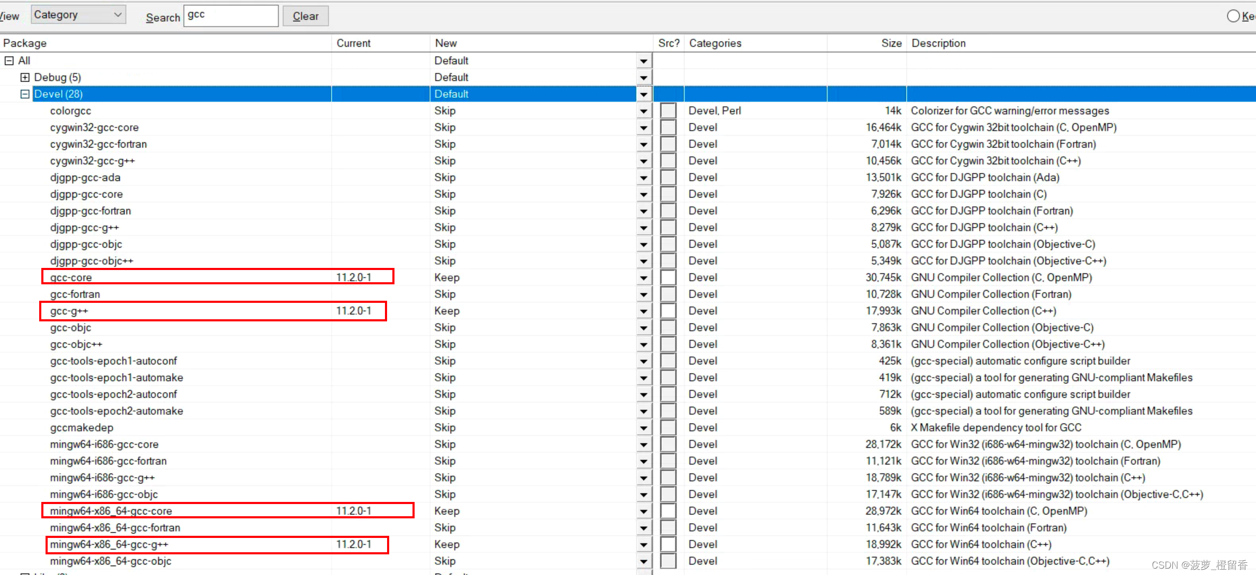Click the Search field containing gcc
The image size is (1256, 575).
tap(231, 15)
